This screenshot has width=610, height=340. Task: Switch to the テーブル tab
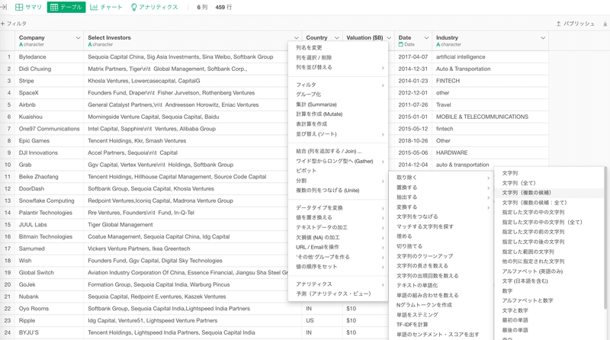pos(66,7)
